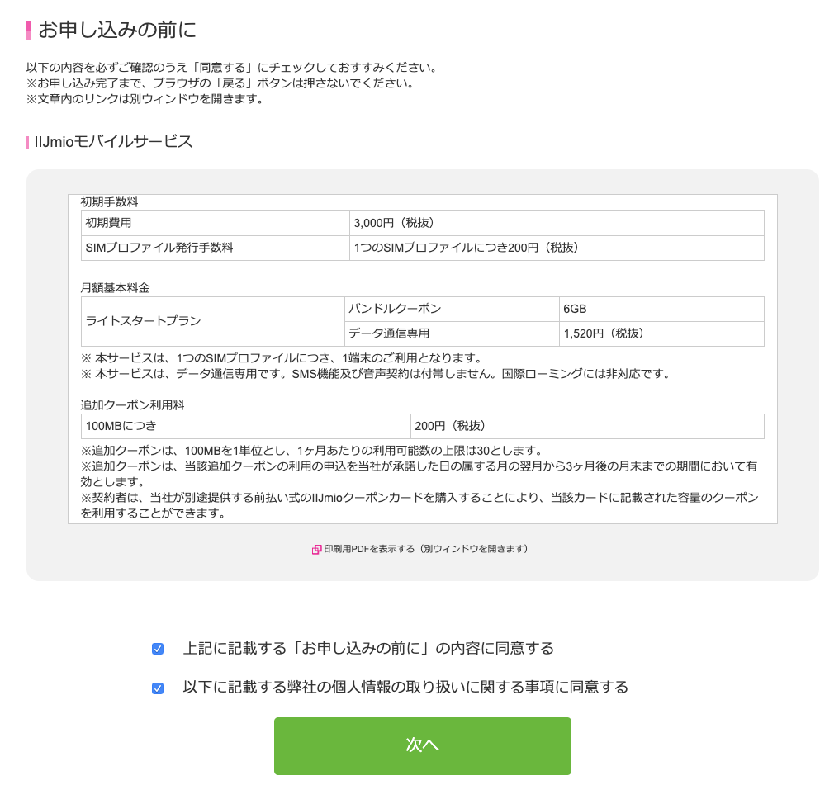Click the 追加クーポン利用料 label
Image resolution: width=839 pixels, height=785 pixels.
[132, 405]
